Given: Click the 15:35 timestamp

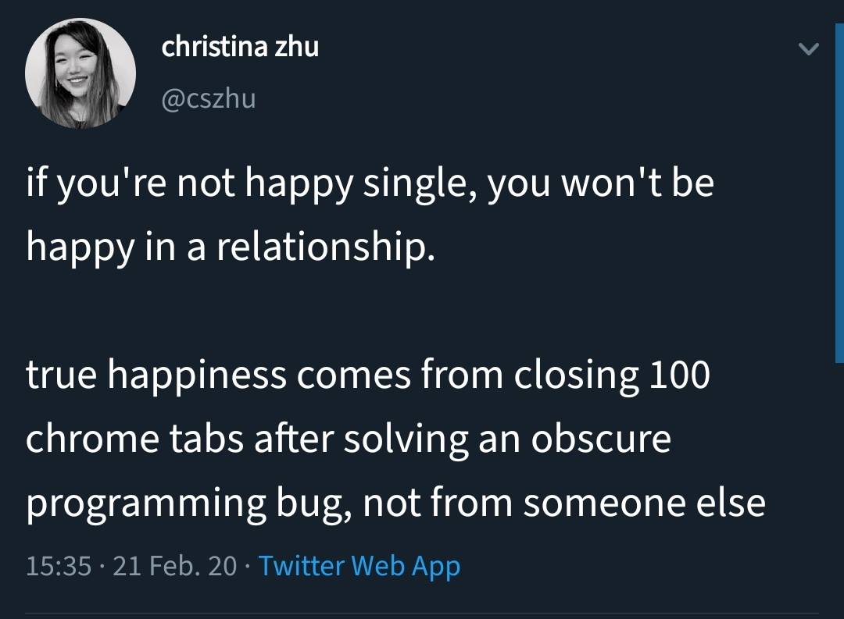Looking at the screenshot, I should pyautogui.click(x=59, y=566).
